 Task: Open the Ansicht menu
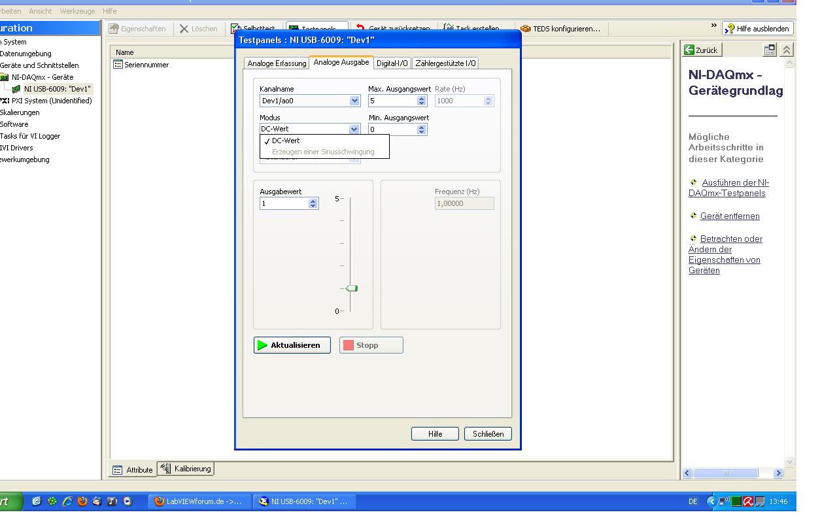point(40,11)
